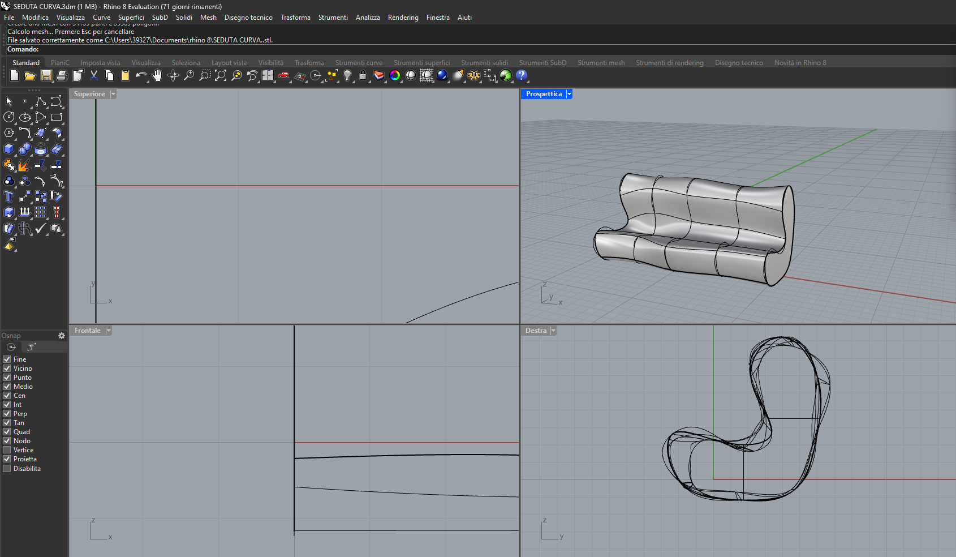This screenshot has height=557, width=956.
Task: Click the Destra viewport title label
Action: click(x=536, y=331)
